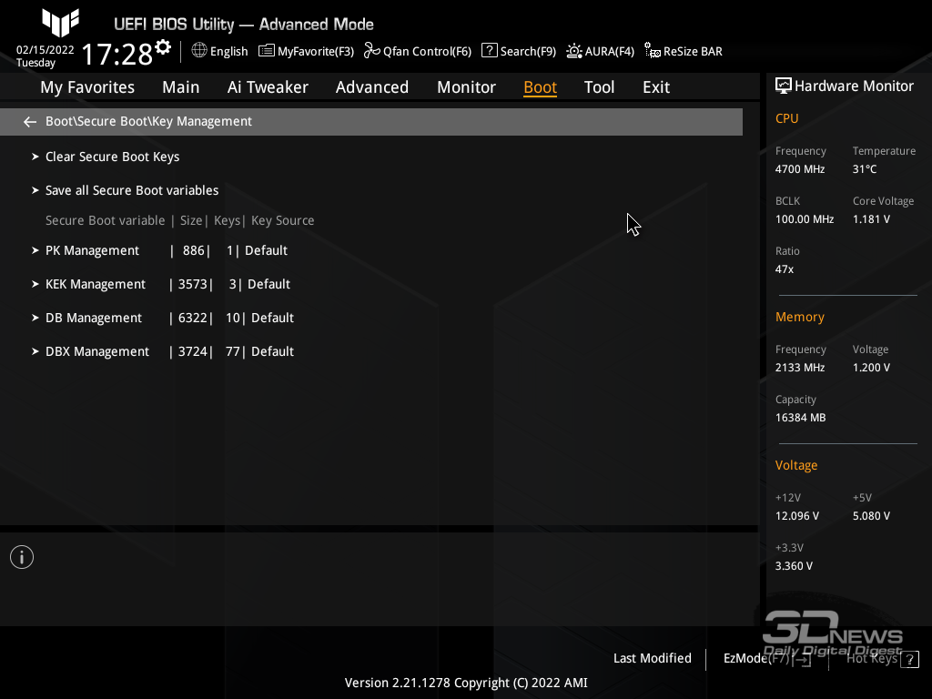932x699 pixels.
Task: Click the info circle icon
Action: (22, 557)
